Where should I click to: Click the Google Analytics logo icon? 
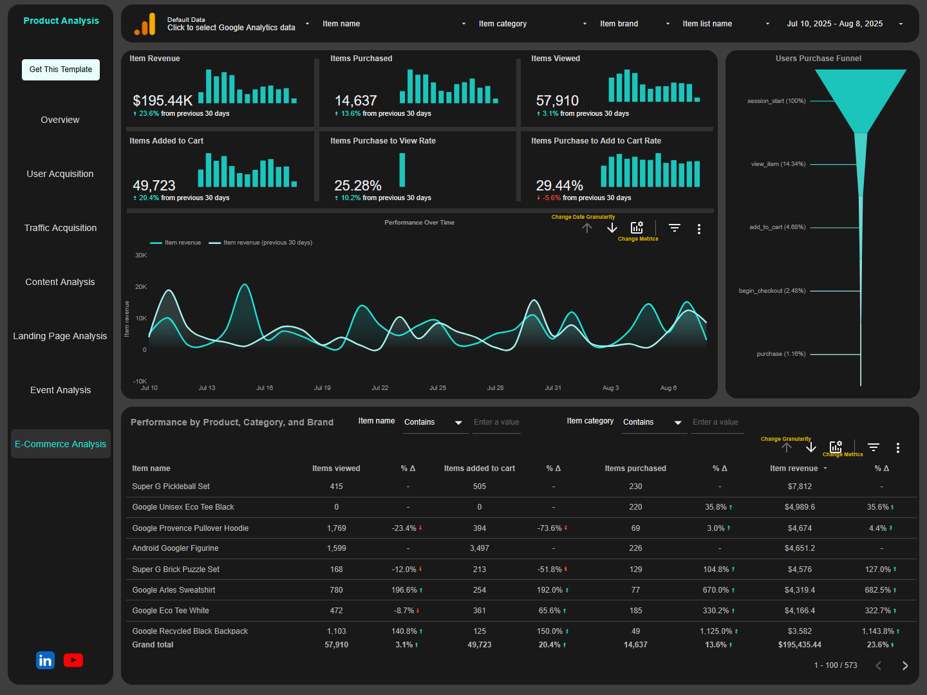(145, 24)
